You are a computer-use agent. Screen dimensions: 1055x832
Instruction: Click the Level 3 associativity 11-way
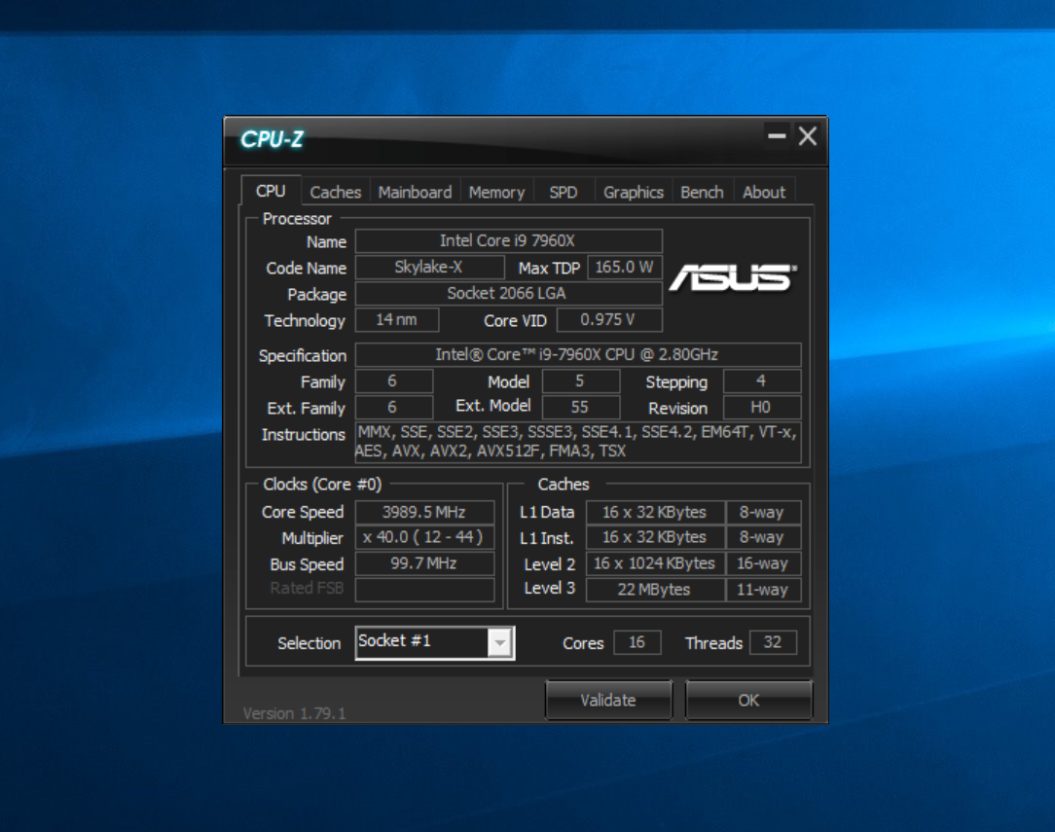pos(764,589)
